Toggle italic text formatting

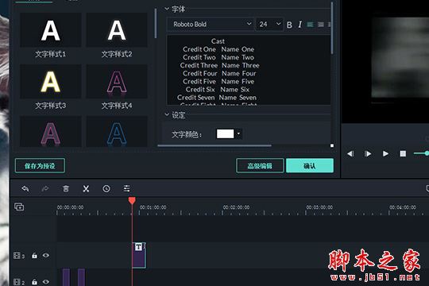point(300,25)
